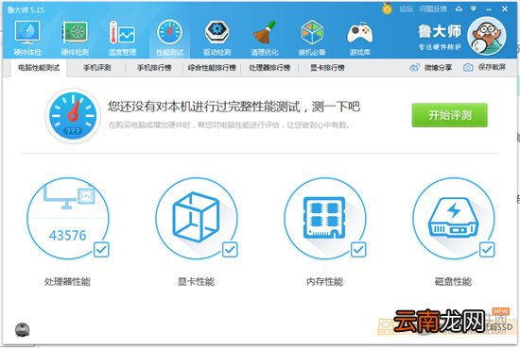This screenshot has width=520, height=348.
Task: Switch to the 手机排行榜 tab
Action: [x=154, y=68]
